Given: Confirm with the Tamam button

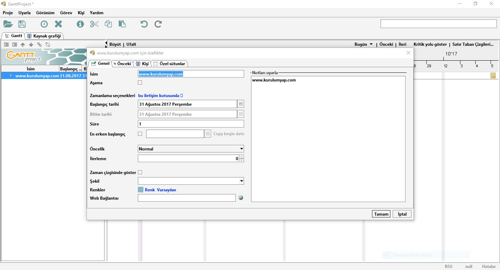Looking at the screenshot, I should click(381, 214).
